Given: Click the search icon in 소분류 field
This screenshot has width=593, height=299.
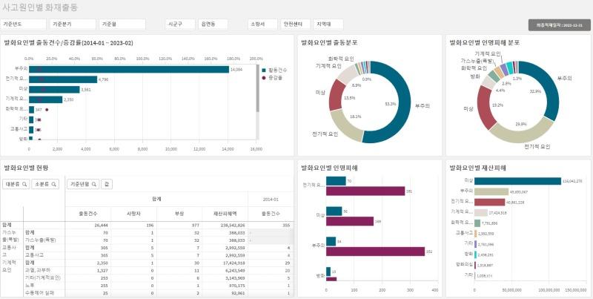Looking at the screenshot, I should (53, 184).
